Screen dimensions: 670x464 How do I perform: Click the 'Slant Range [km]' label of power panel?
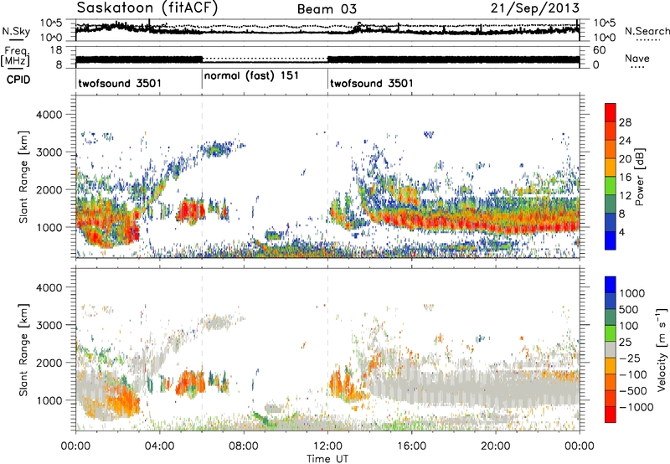23,177
